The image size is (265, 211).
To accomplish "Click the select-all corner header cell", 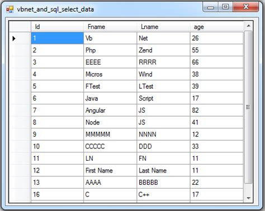I will pyautogui.click(x=20, y=27).
